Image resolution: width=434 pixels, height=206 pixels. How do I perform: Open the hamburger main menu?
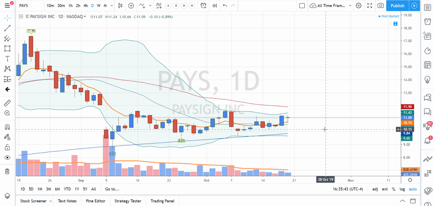coord(7,5)
